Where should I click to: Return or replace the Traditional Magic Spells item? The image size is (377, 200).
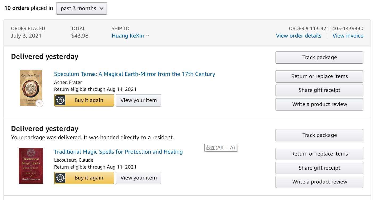319,154
